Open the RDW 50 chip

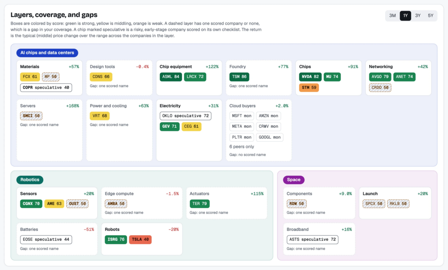tap(297, 204)
